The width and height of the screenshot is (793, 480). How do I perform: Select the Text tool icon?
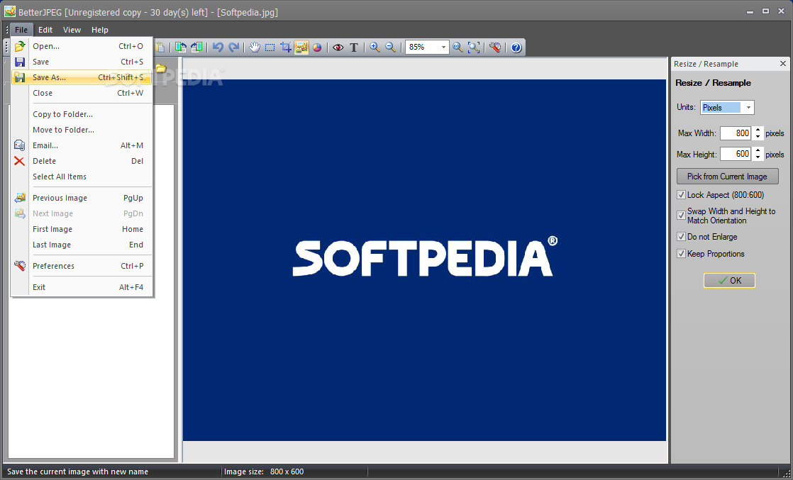click(x=354, y=48)
